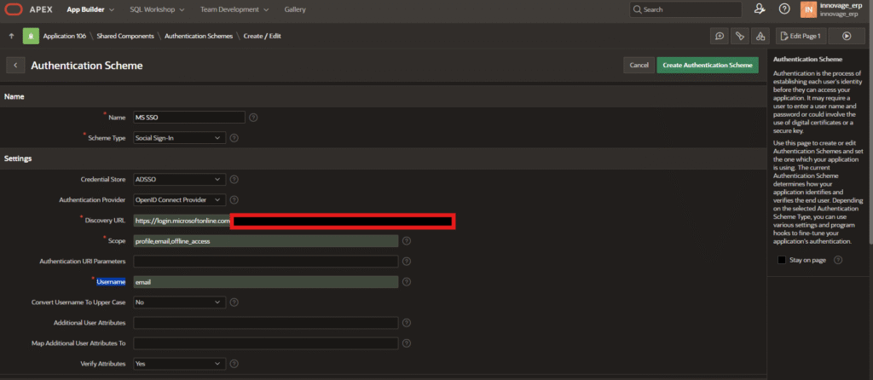
Task: Expand the Scheme Type dropdown
Action: tap(179, 137)
